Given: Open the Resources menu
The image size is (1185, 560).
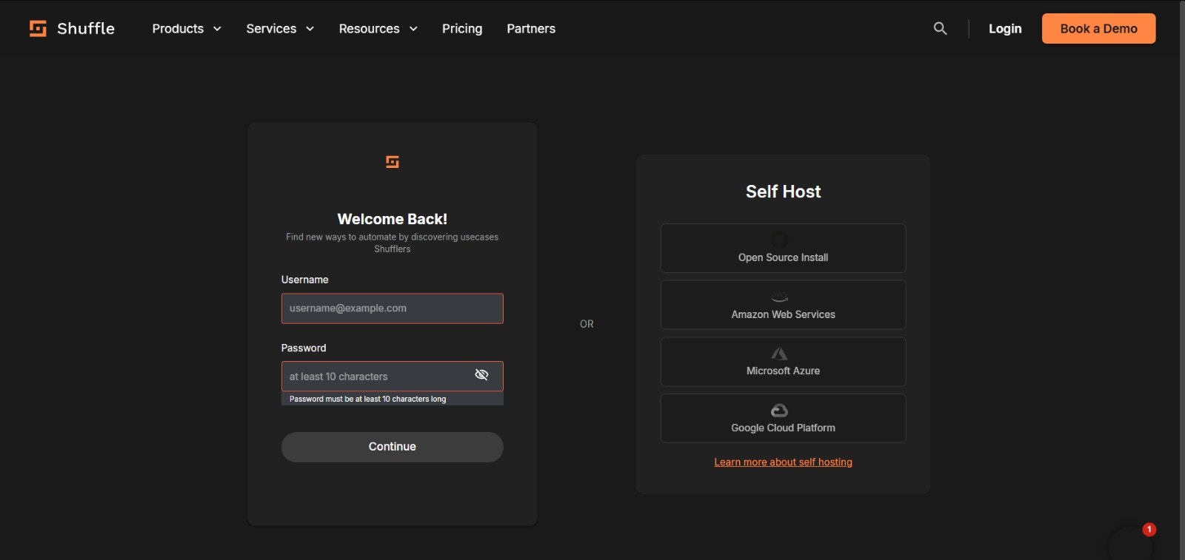Looking at the screenshot, I should tap(378, 29).
